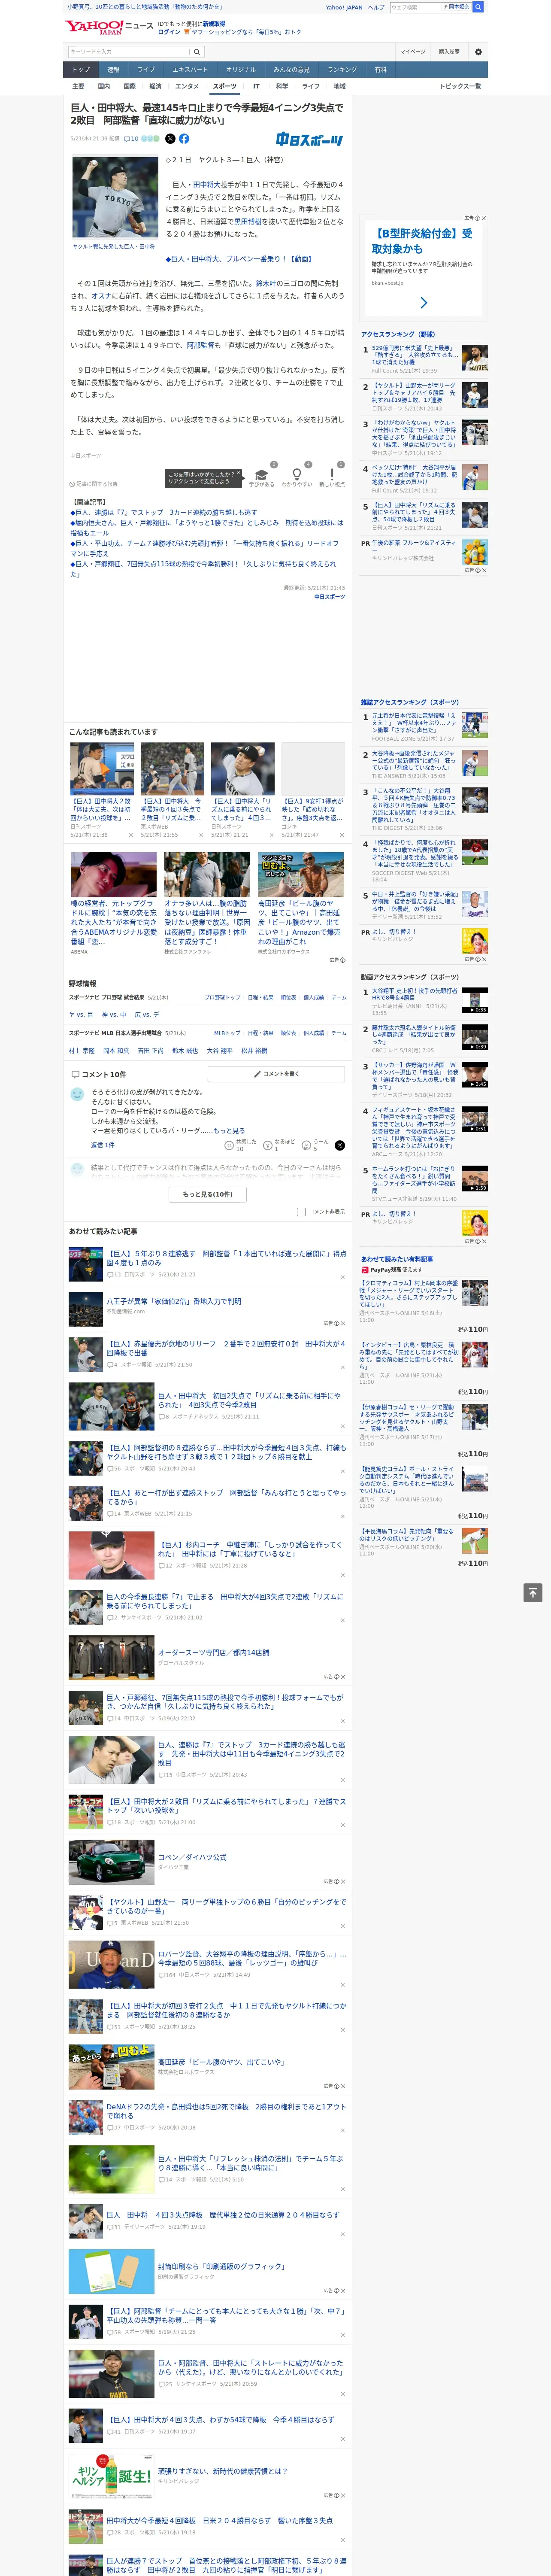Viewport: 551px width, 2576px height.
Task: Open 大谷 翔平 player link
Action: pyautogui.click(x=220, y=1051)
